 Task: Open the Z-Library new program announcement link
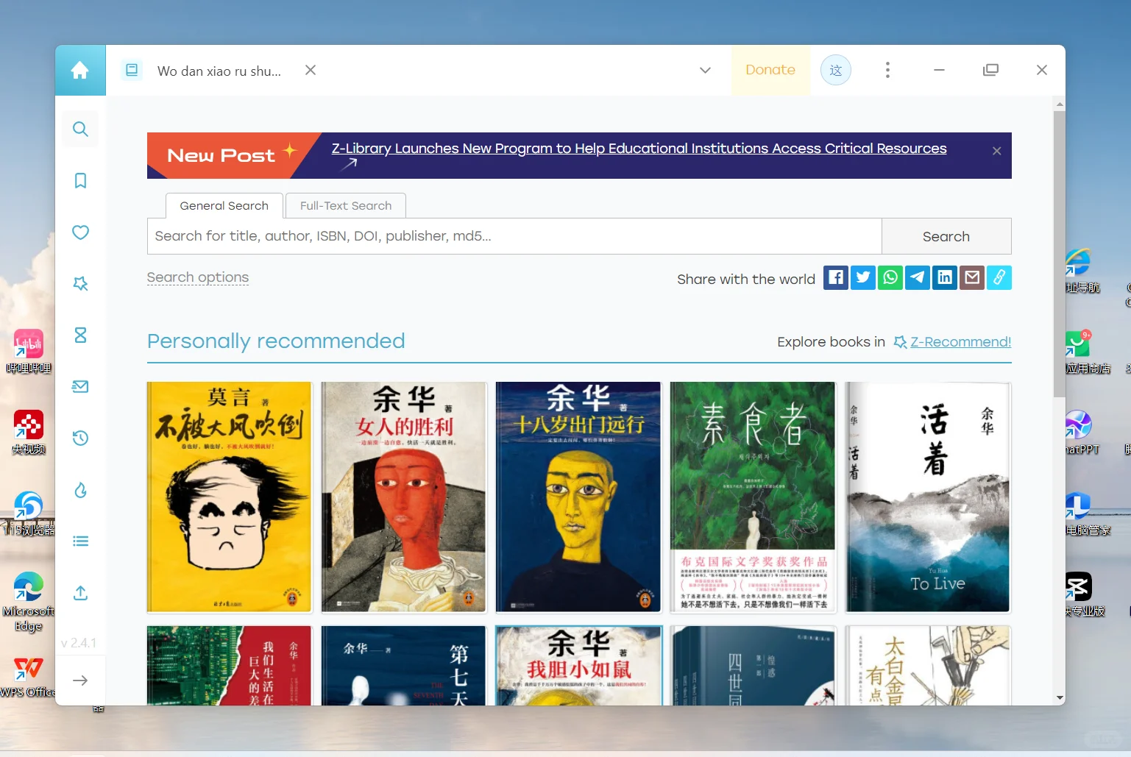point(639,149)
